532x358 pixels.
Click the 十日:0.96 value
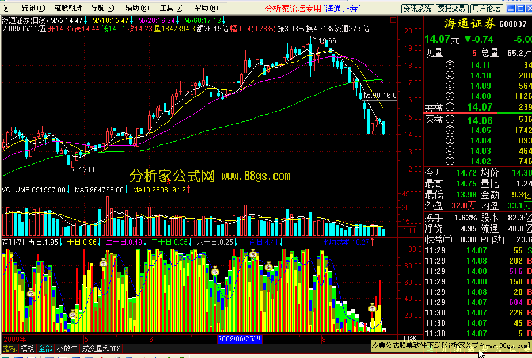pos(82,242)
